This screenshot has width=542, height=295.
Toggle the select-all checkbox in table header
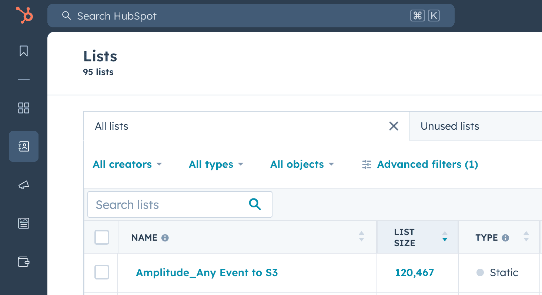(101, 237)
